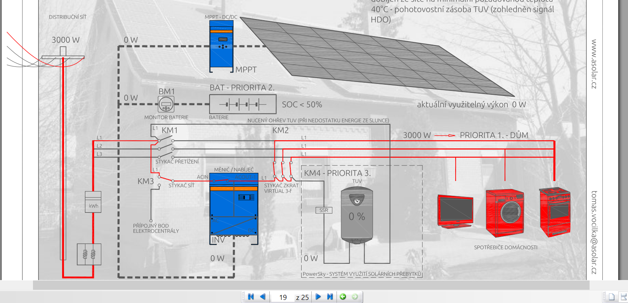Click the red television appliance
This screenshot has height=303, width=628.
coord(455,211)
